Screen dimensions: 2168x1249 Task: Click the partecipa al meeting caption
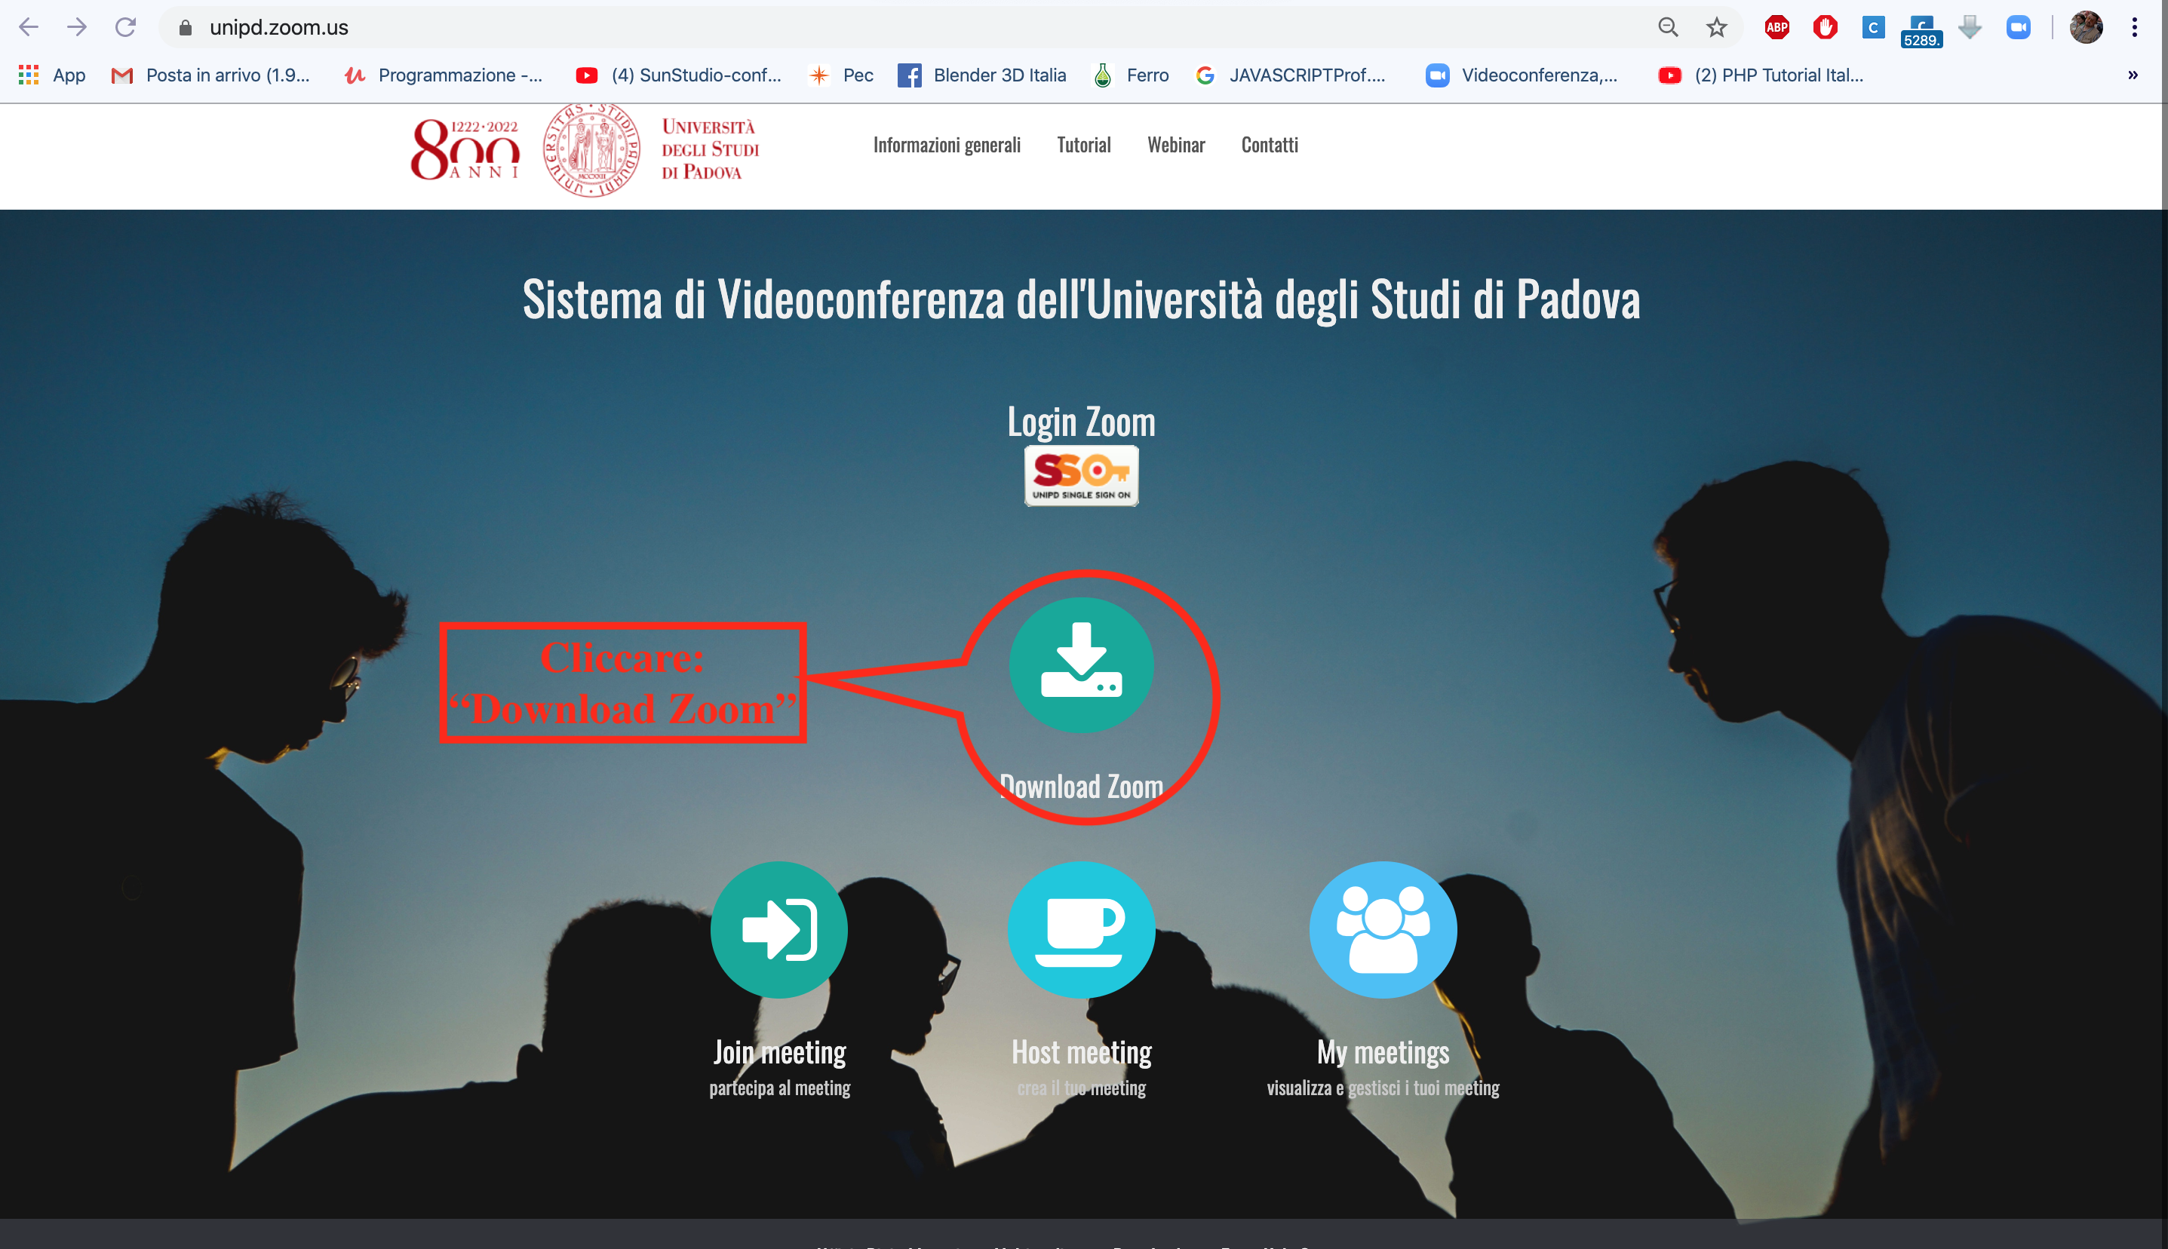click(x=779, y=1088)
